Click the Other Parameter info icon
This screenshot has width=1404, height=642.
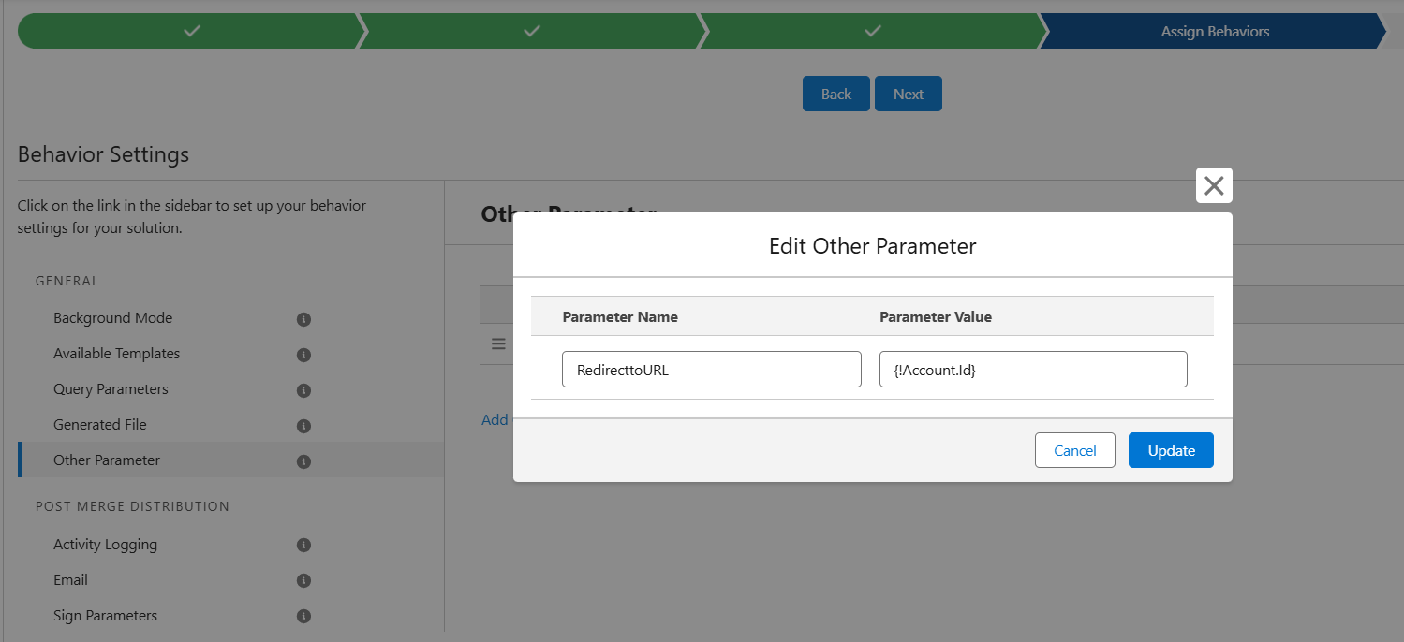303,461
